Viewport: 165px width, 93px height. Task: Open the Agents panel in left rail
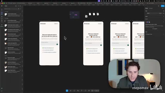(x=2, y=13)
